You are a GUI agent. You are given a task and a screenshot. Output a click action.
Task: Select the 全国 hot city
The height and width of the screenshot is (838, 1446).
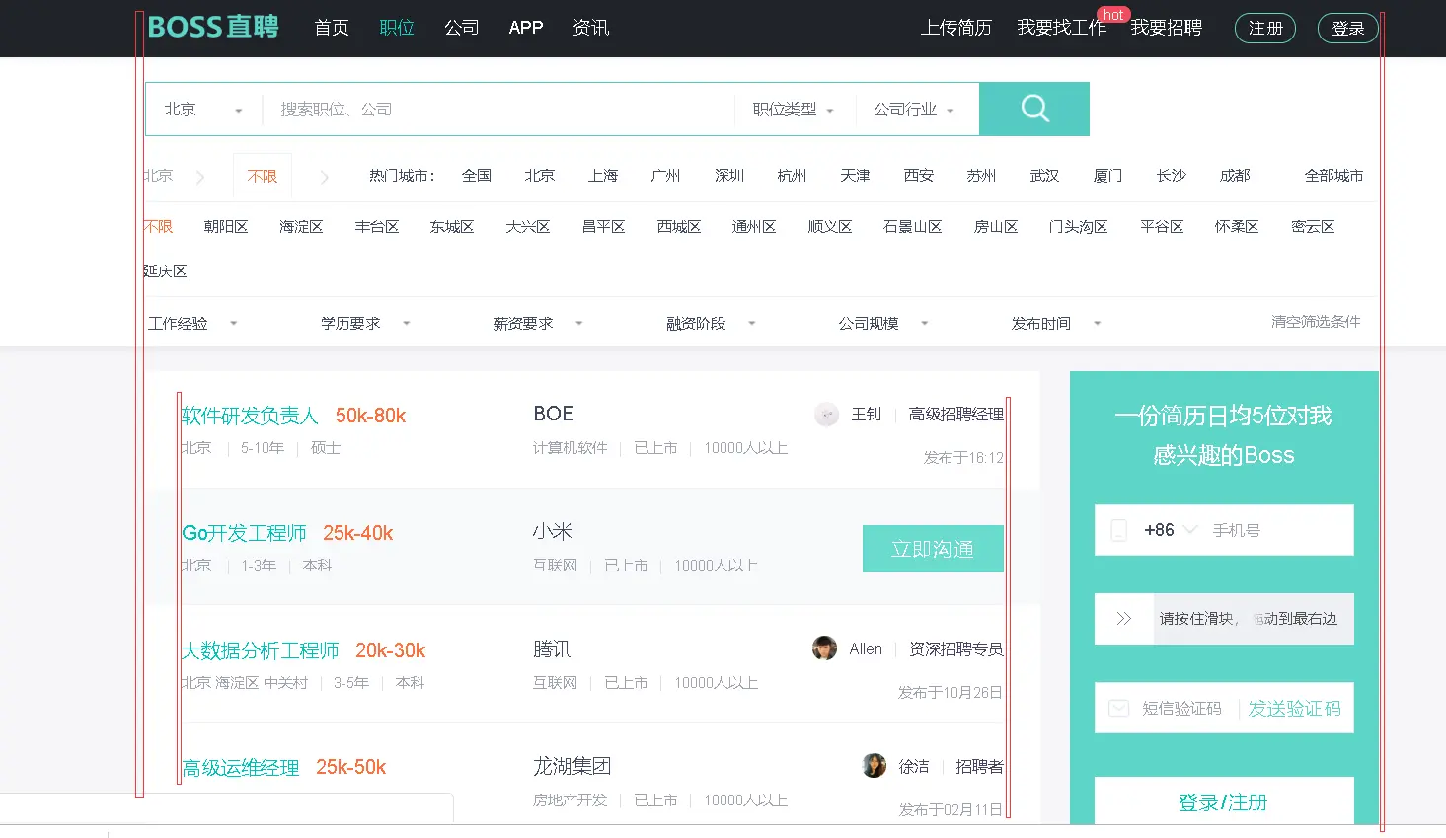click(x=477, y=176)
